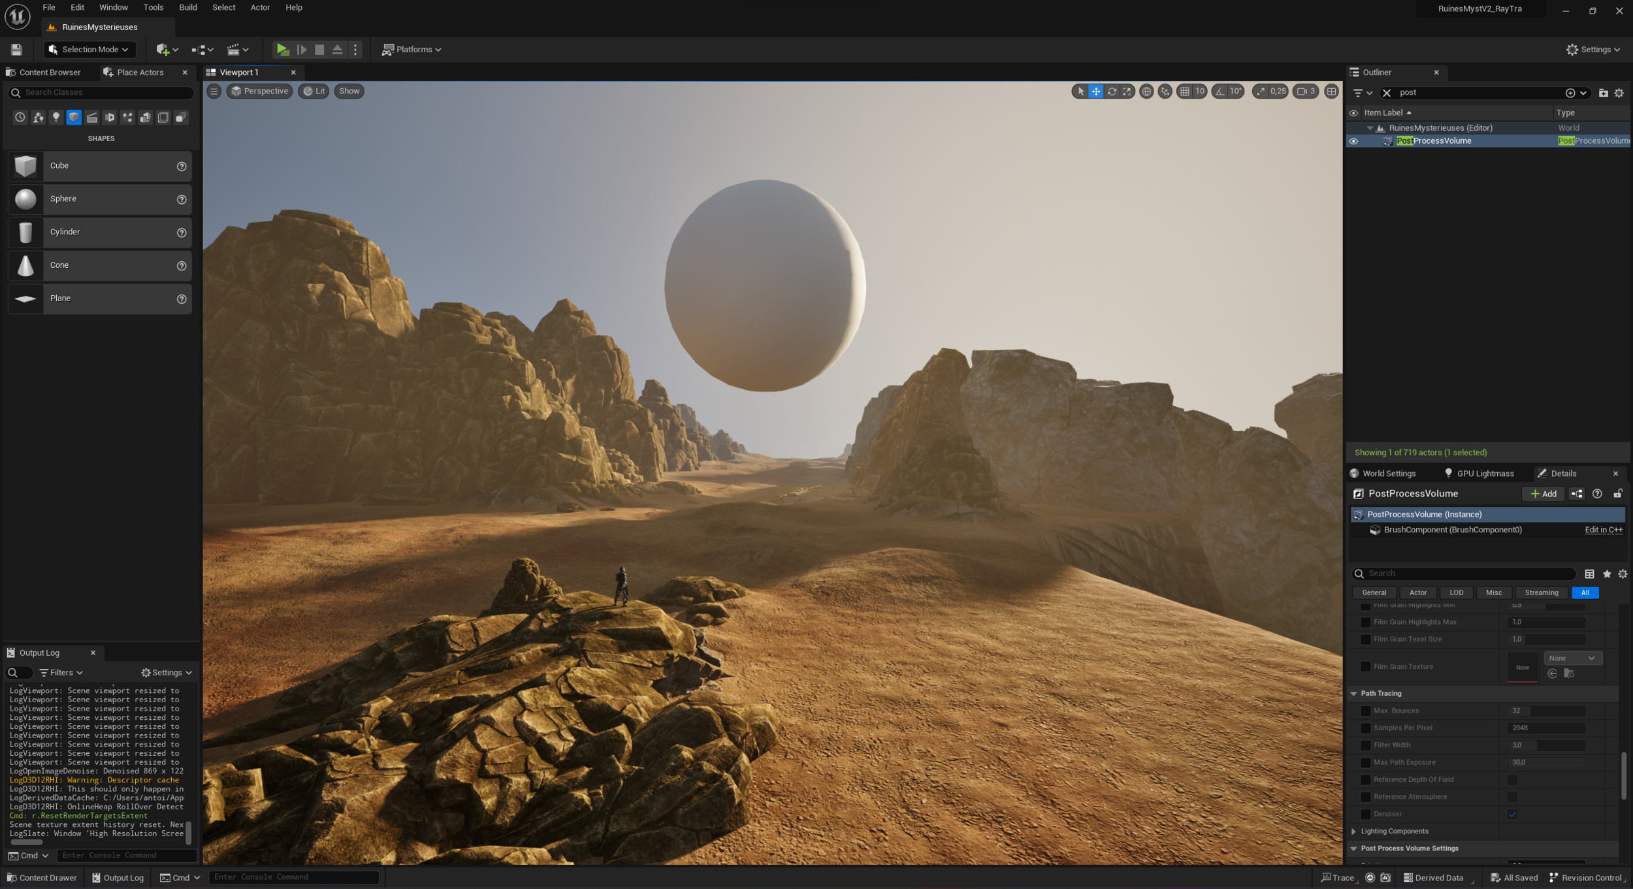Screen dimensions: 1633x889
Task: Click the Play level button
Action: (282, 49)
